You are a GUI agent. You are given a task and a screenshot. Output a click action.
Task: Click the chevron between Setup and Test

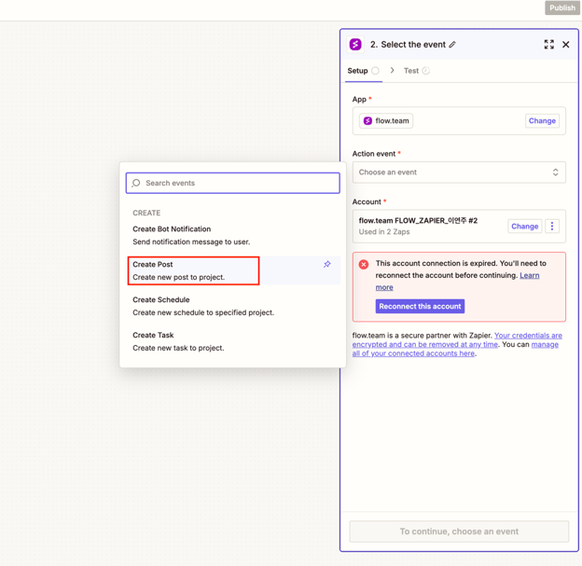pos(393,71)
